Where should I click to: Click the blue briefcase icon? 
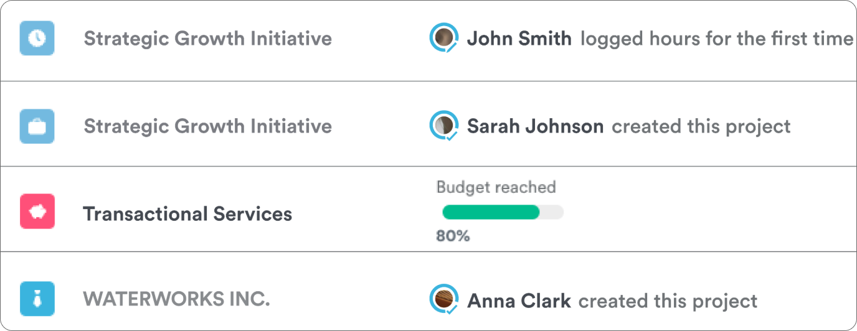[37, 126]
